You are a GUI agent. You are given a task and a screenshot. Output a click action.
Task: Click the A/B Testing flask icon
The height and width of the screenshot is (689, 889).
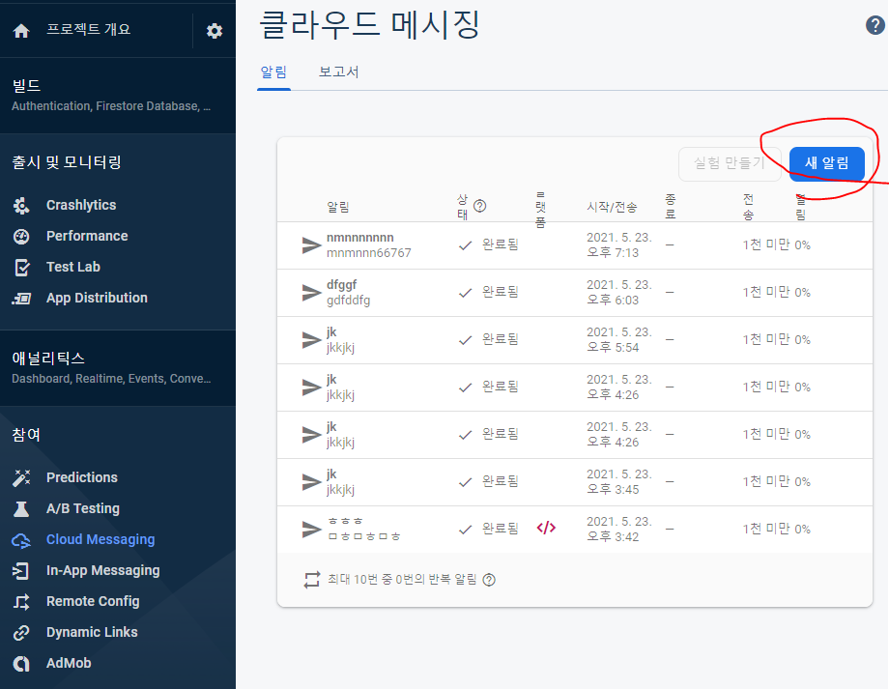click(21, 508)
